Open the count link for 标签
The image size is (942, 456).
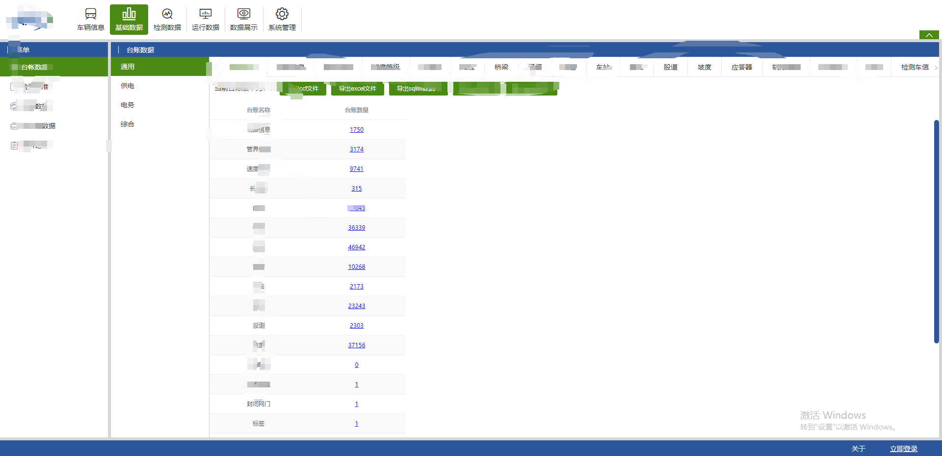[x=357, y=424]
